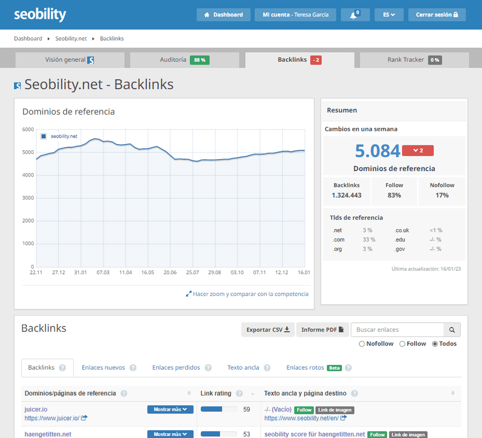Screen dimensions: 482x438
Task: Open help icon for Link rating column
Action: point(239,393)
